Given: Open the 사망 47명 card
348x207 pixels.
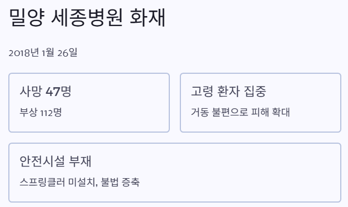Looking at the screenshot, I should [x=89, y=103].
